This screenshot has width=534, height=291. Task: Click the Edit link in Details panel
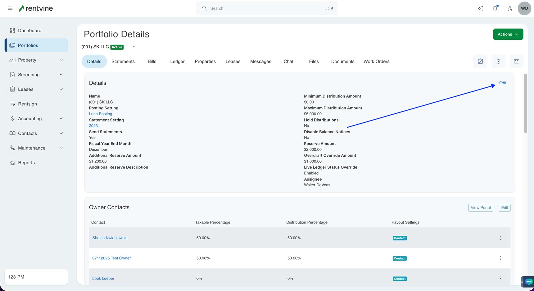tap(502, 83)
